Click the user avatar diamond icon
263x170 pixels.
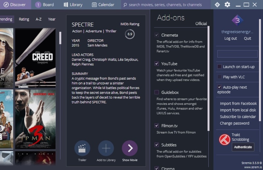237,20
